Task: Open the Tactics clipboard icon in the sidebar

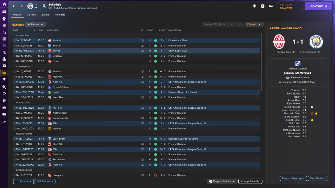Action: point(4,26)
